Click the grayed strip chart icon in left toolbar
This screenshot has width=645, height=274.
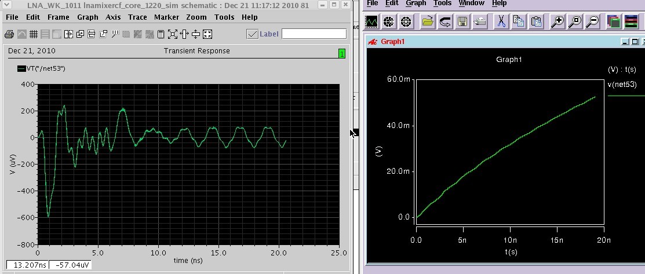click(x=45, y=34)
